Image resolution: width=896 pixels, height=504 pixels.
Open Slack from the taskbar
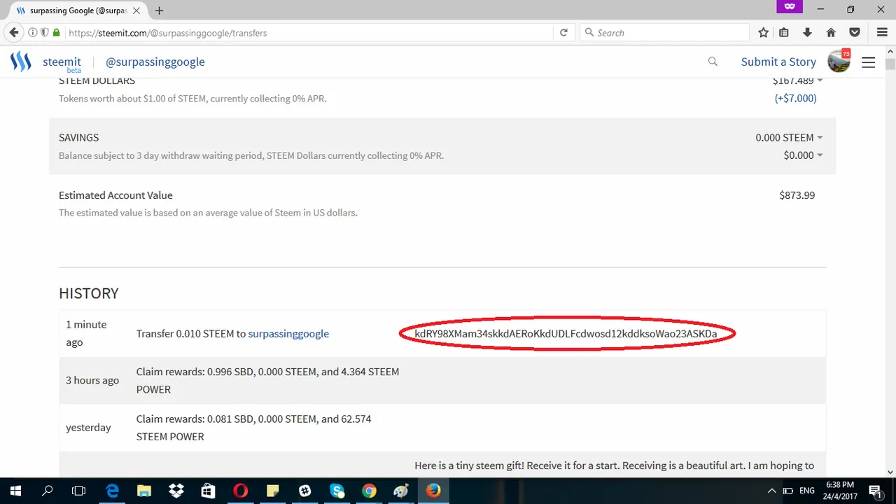(x=304, y=491)
